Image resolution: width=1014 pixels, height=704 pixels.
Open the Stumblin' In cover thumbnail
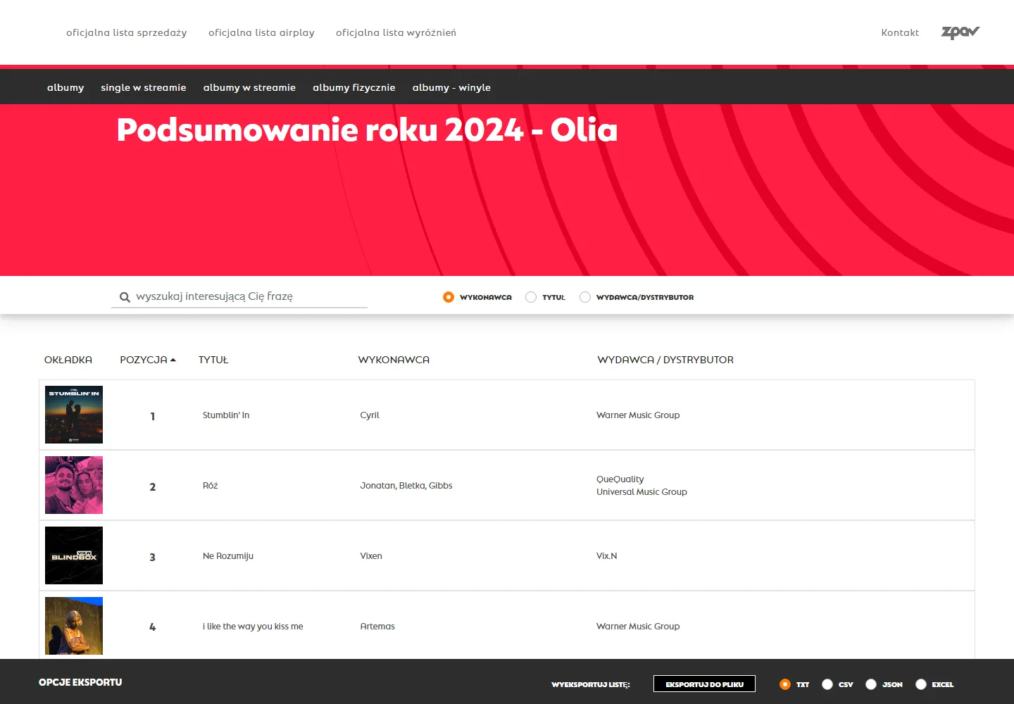[x=74, y=415]
